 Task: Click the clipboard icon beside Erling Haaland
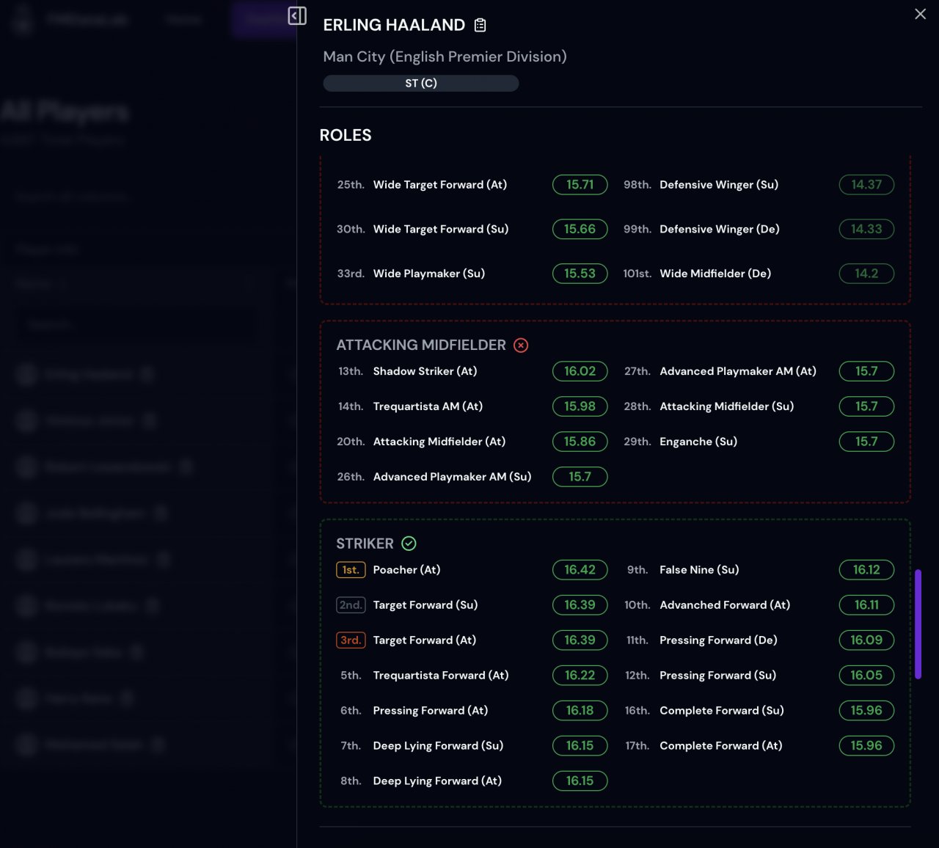(x=481, y=25)
